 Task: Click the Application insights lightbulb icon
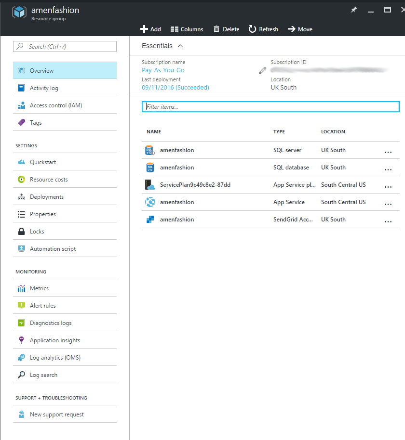[x=21, y=340]
